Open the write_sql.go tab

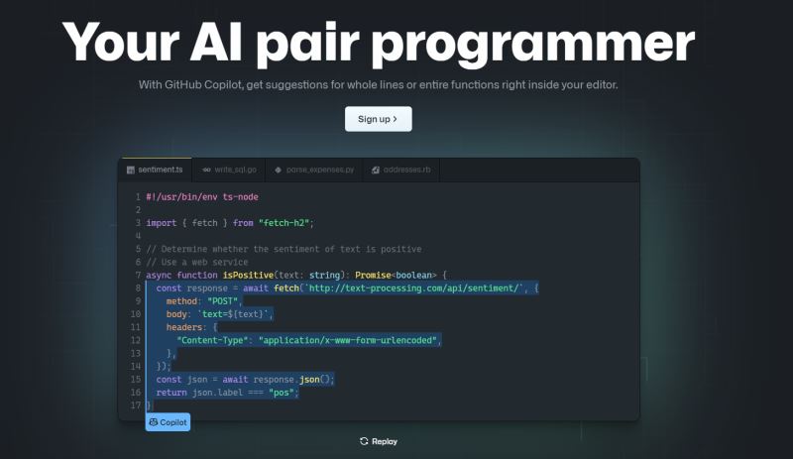(x=229, y=171)
